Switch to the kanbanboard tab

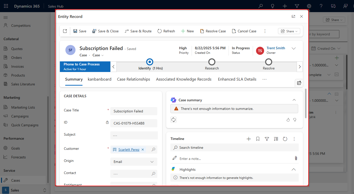[99, 79]
